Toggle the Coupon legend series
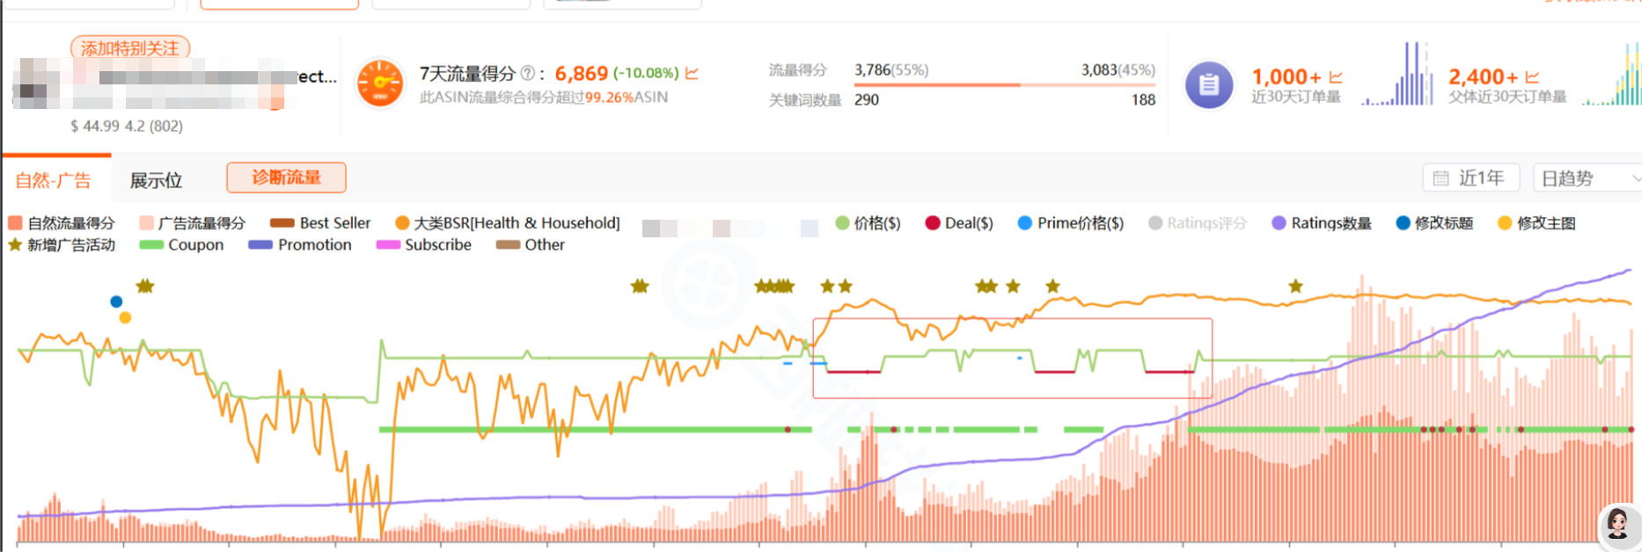This screenshot has height=552, width=1642. tap(182, 245)
